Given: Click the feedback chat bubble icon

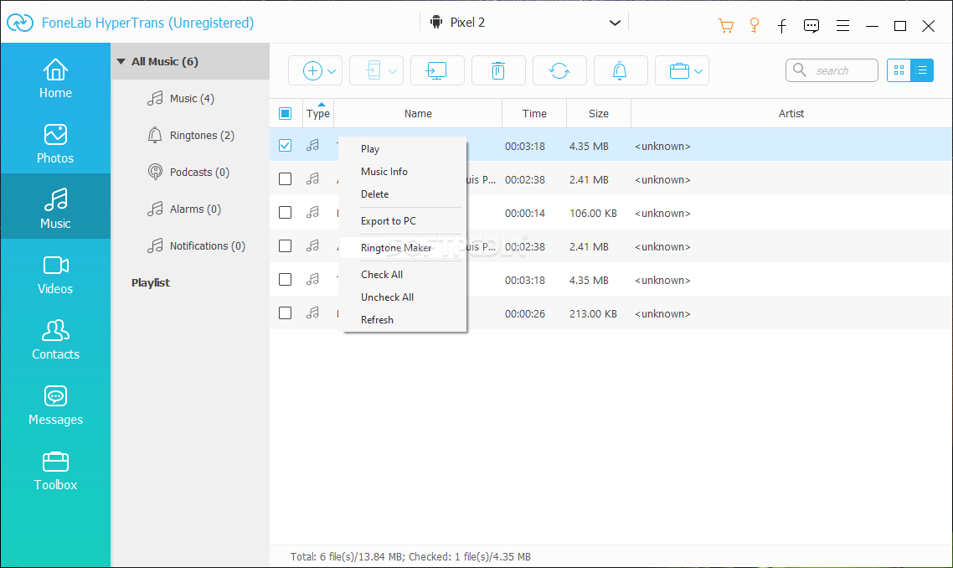Looking at the screenshot, I should pyautogui.click(x=811, y=25).
